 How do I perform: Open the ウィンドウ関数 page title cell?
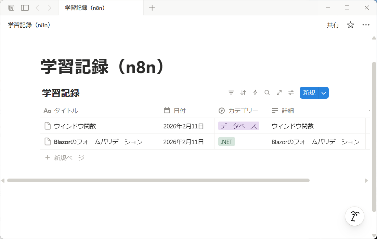(x=100, y=126)
